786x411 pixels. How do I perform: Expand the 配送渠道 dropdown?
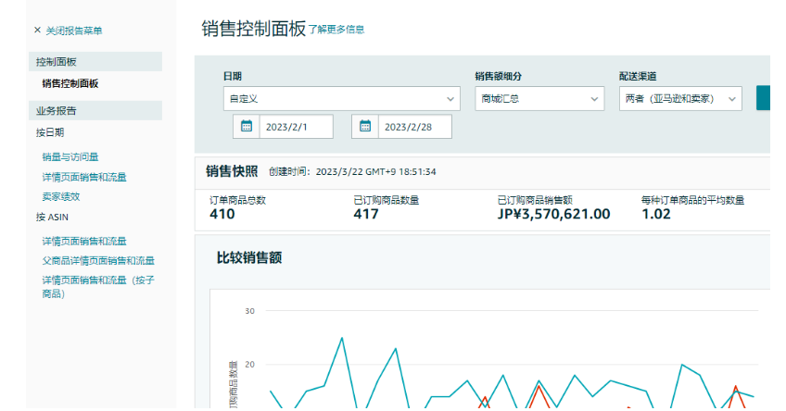[680, 99]
